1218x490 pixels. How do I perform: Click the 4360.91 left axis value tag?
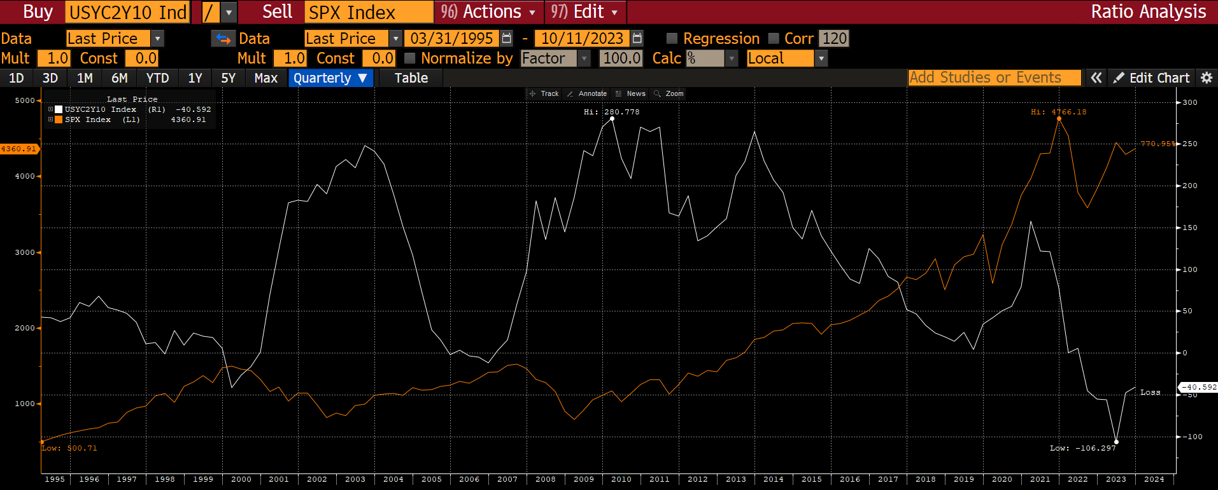(x=20, y=149)
